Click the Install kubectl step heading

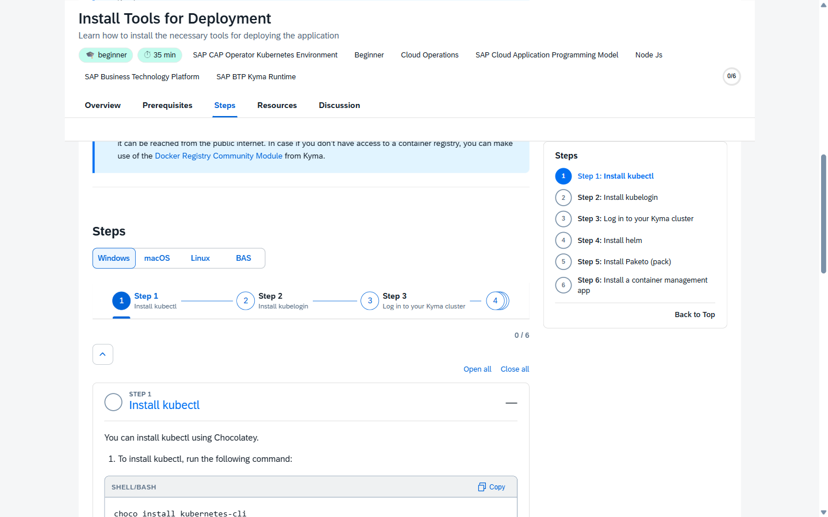coord(164,406)
